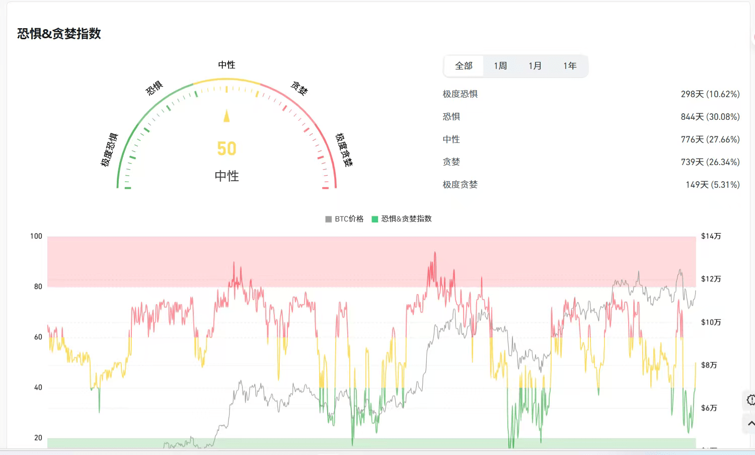Toggle the 恐惧&贪婪指数 series legend label
Viewport: 755px width, 455px height.
coord(406,219)
